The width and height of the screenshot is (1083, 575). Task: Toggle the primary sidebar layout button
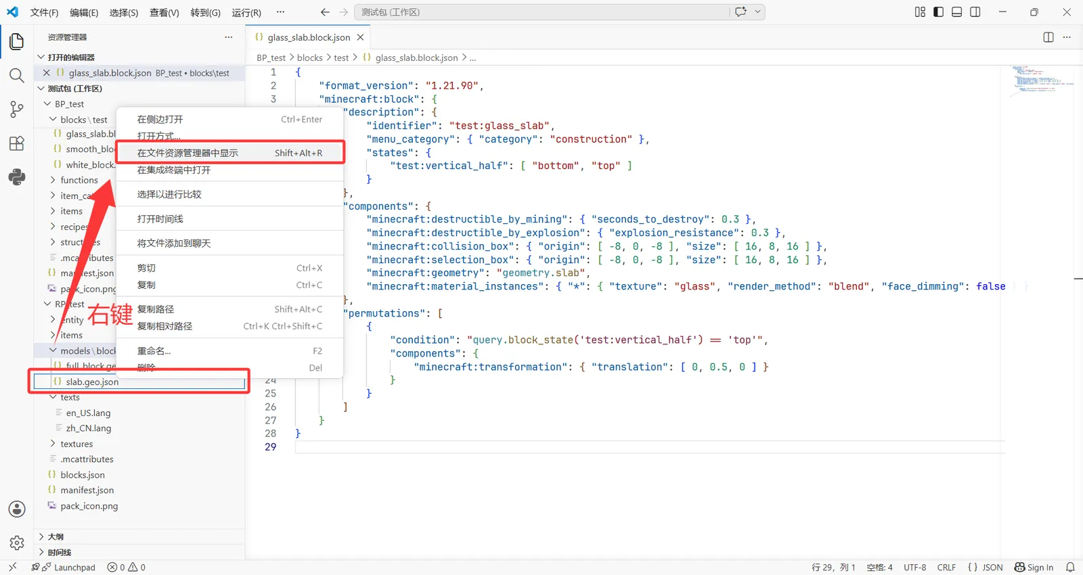pyautogui.click(x=938, y=12)
